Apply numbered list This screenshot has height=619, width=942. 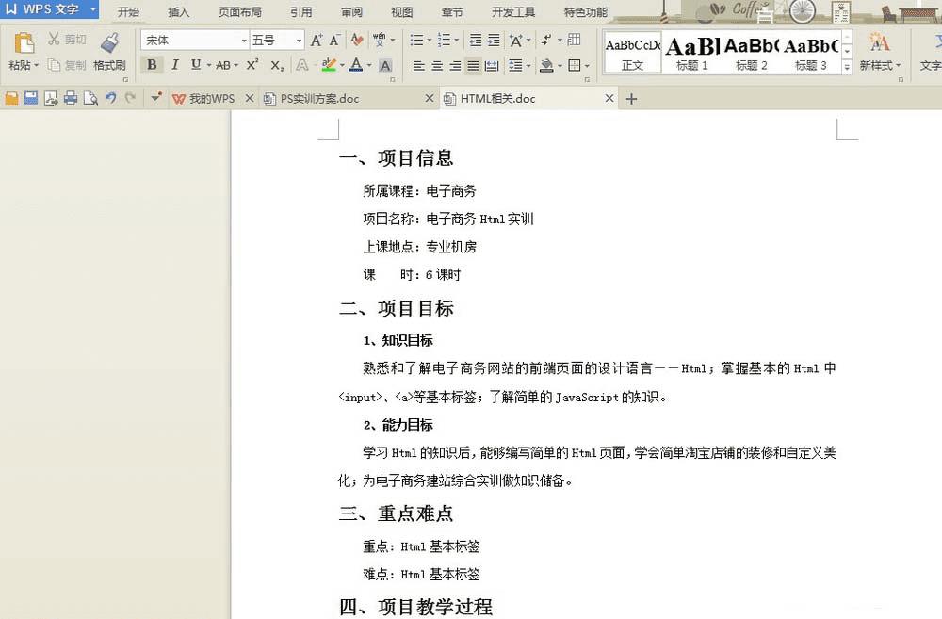coord(444,41)
